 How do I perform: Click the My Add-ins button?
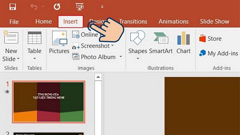coord(219,53)
